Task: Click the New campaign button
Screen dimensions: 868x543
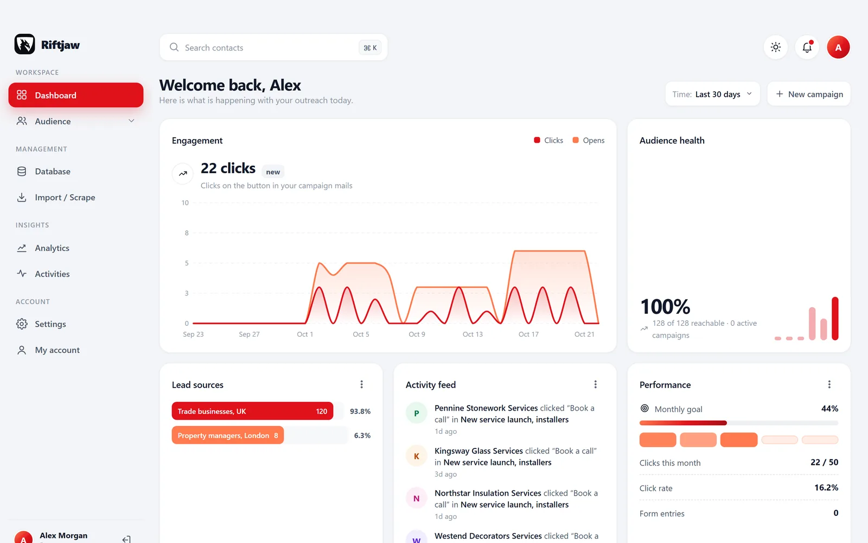Action: pos(809,94)
